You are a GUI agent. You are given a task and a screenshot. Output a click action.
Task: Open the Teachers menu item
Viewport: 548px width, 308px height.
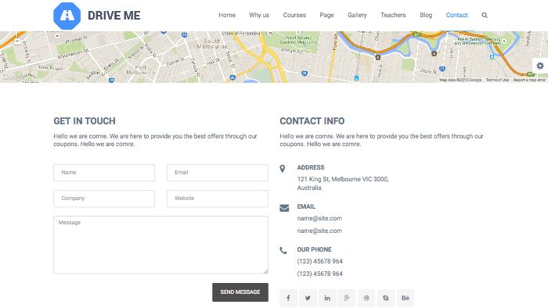(393, 15)
